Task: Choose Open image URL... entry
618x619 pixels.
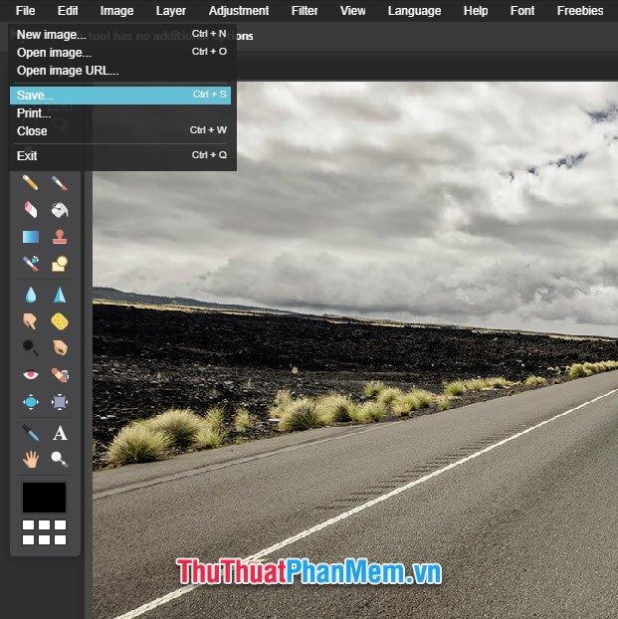Action: (x=120, y=71)
